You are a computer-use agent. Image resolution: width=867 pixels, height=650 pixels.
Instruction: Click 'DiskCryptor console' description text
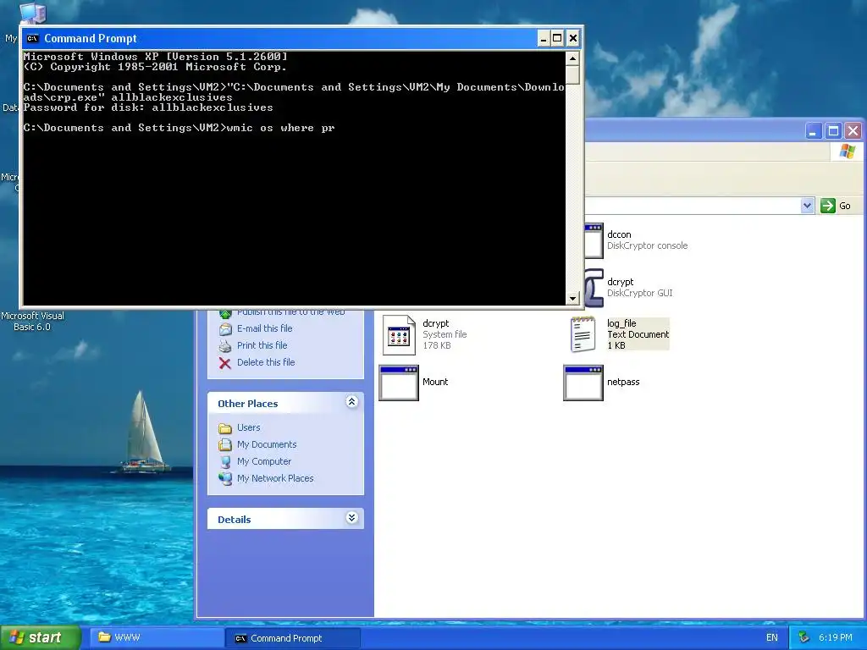(x=648, y=245)
